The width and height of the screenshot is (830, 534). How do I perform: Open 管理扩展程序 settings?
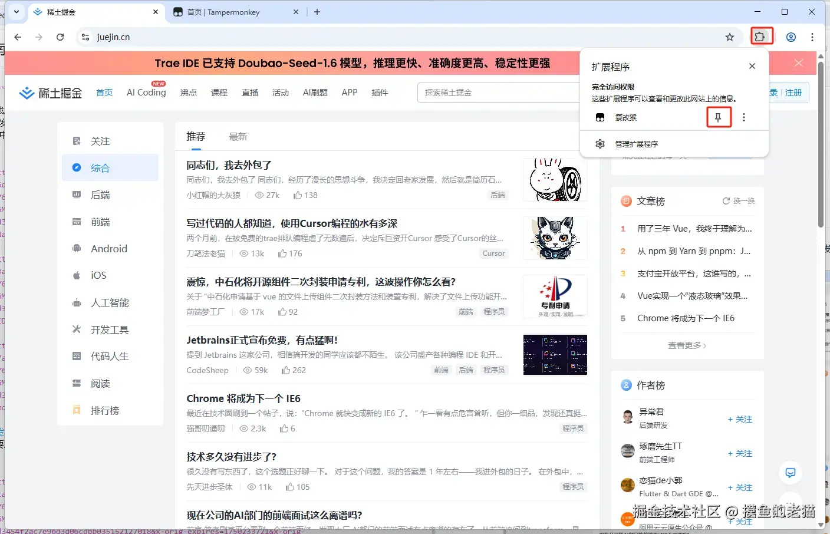(674, 144)
